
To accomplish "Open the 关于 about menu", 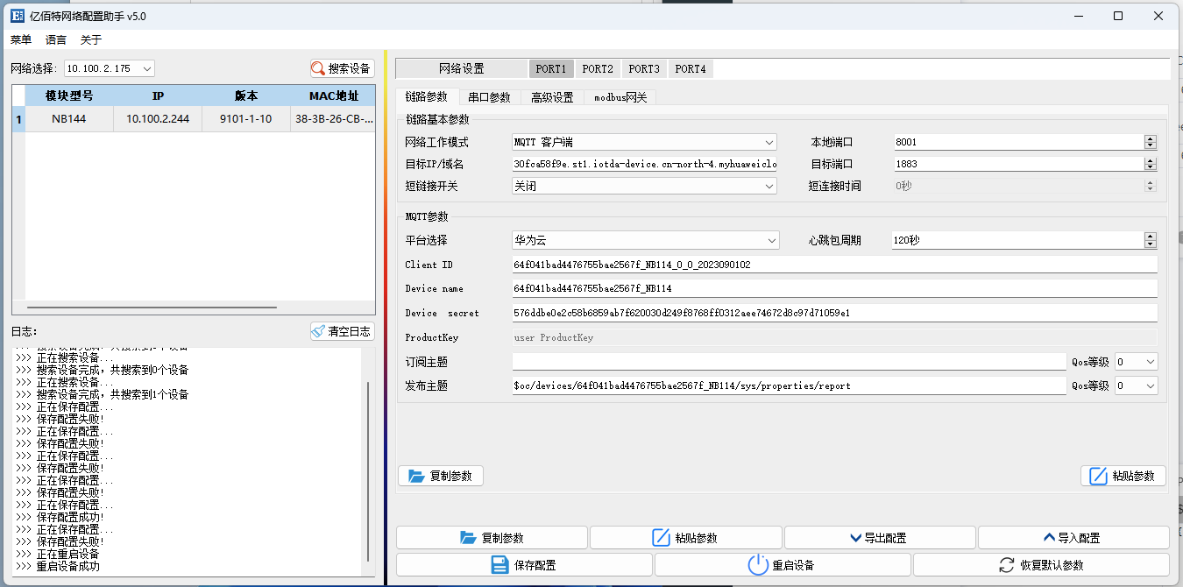I will [x=91, y=39].
